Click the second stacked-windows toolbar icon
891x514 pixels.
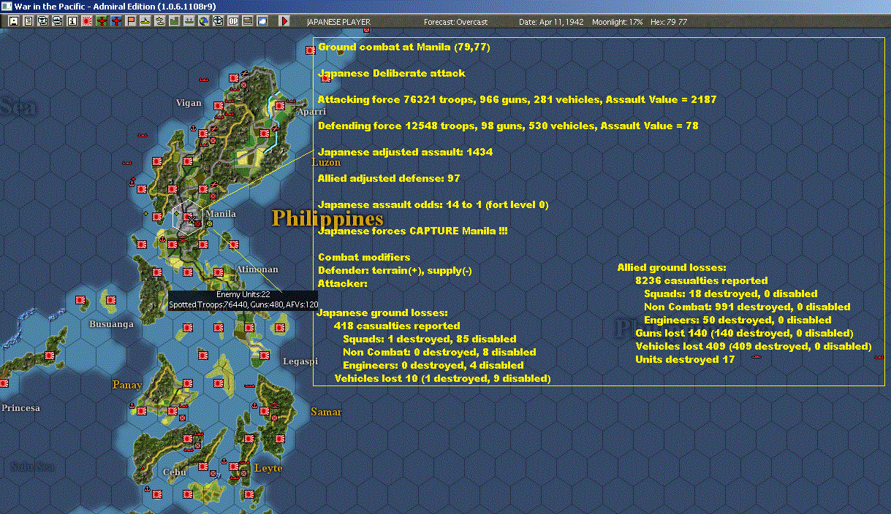pos(58,21)
